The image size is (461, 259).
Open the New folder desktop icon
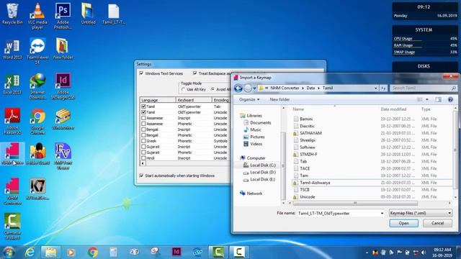tap(63, 49)
